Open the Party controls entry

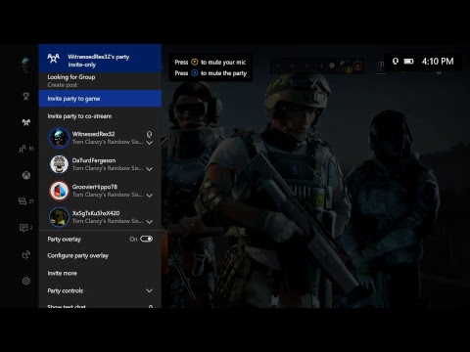[x=100, y=290]
